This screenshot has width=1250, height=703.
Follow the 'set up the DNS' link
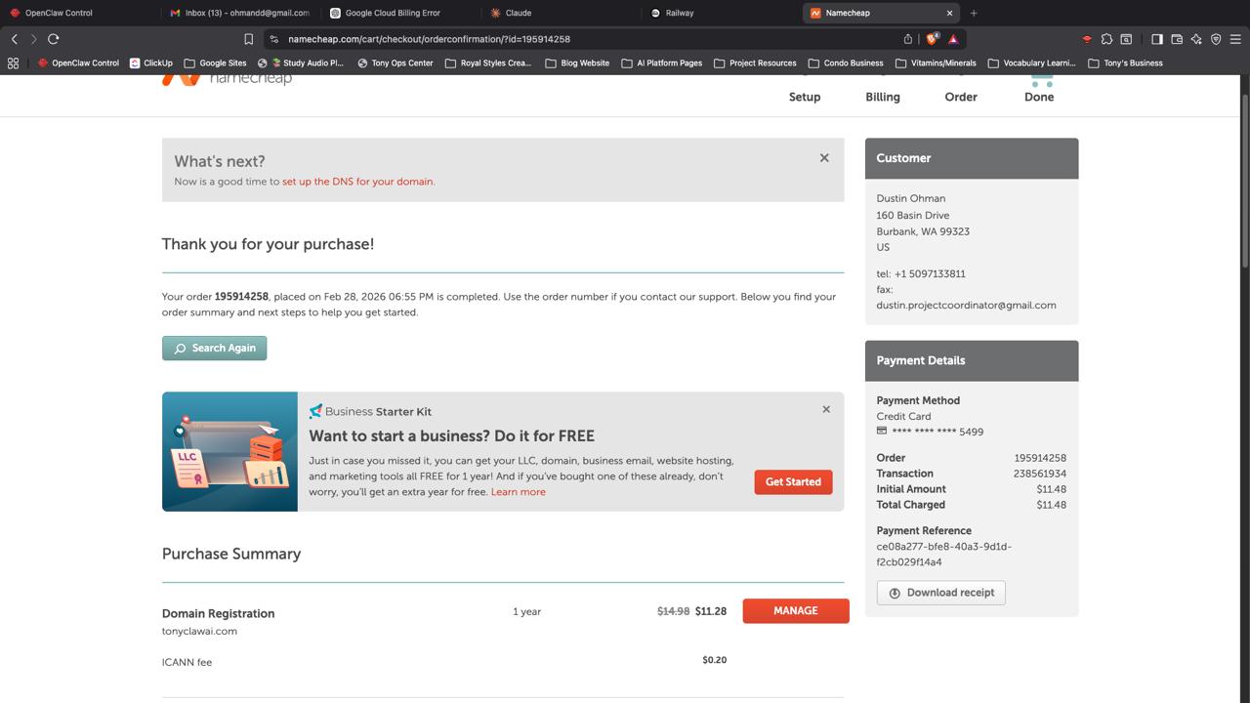coord(357,182)
